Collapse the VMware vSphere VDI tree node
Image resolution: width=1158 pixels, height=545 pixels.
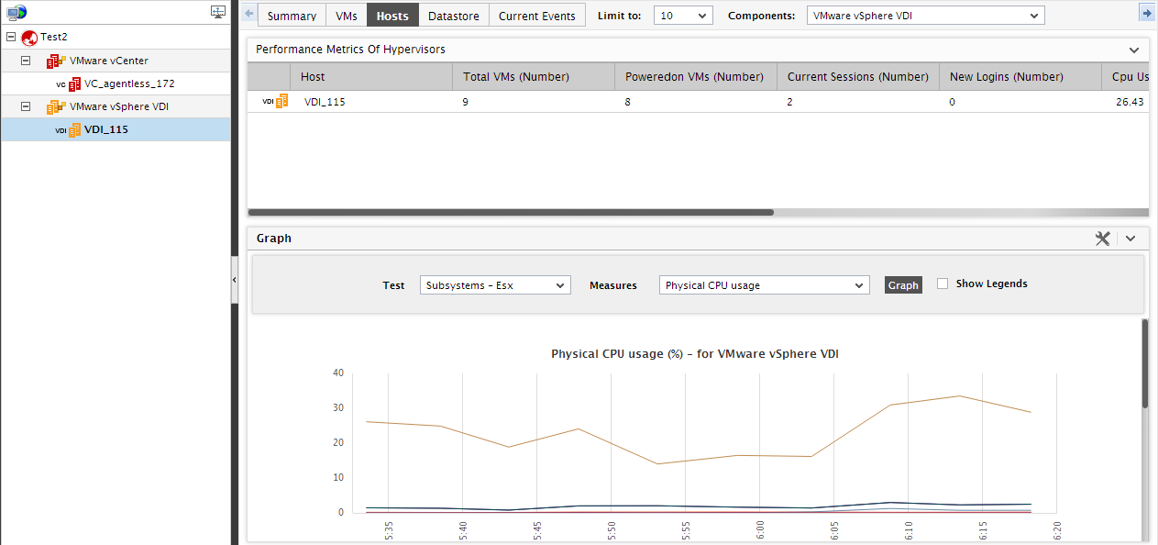[x=26, y=106]
